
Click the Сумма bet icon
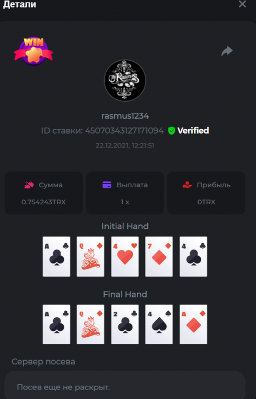point(29,185)
